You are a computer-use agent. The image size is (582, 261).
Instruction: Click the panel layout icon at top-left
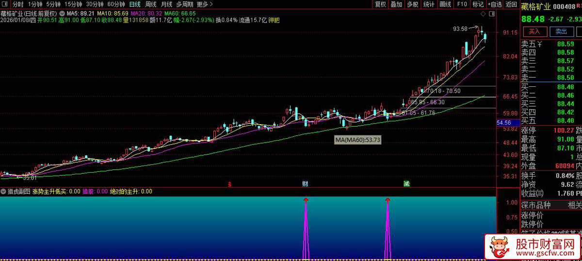click(5, 4)
